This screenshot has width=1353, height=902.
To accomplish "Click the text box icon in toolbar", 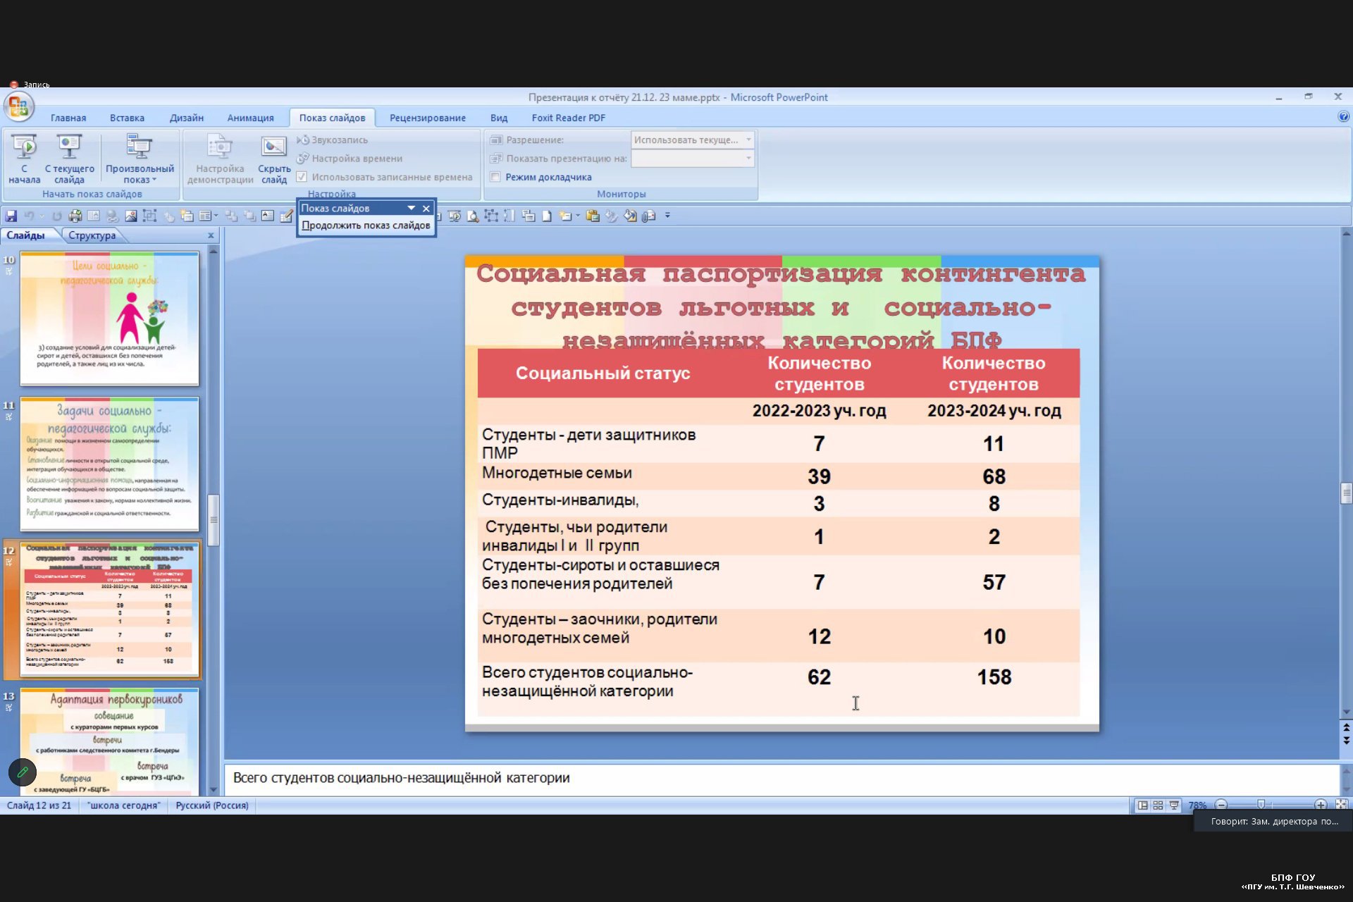I will pos(268,216).
